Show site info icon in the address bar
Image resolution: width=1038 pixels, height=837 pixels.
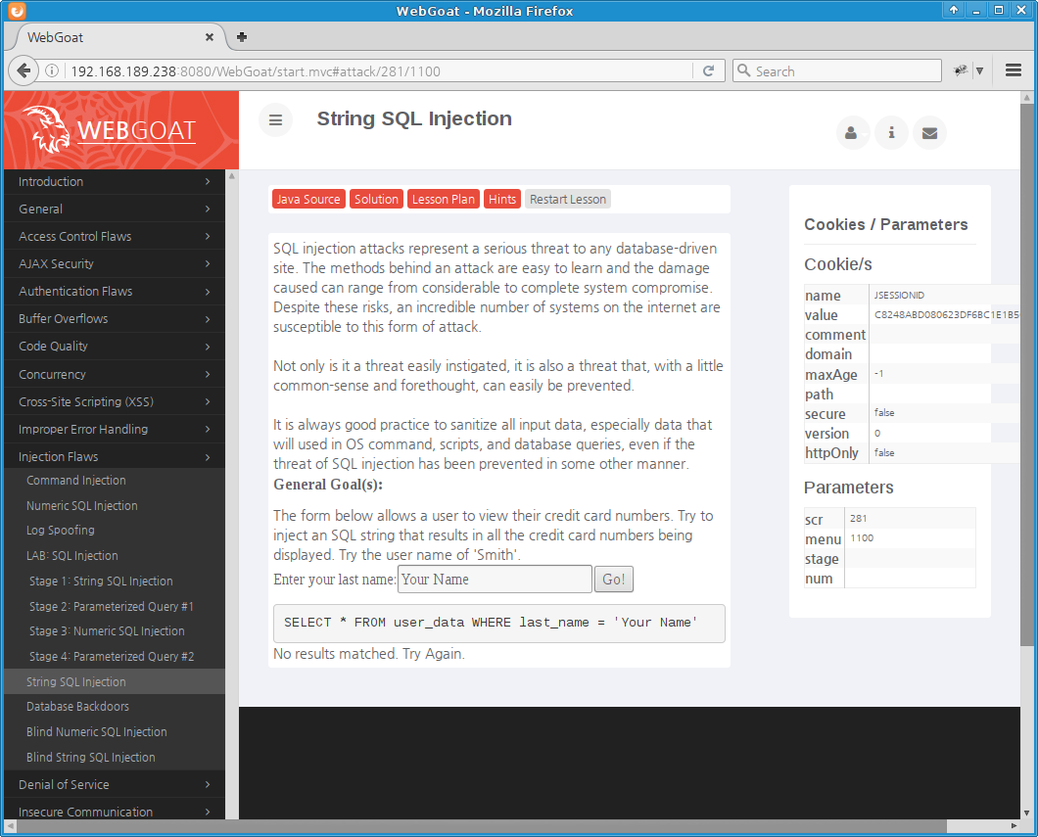[52, 70]
